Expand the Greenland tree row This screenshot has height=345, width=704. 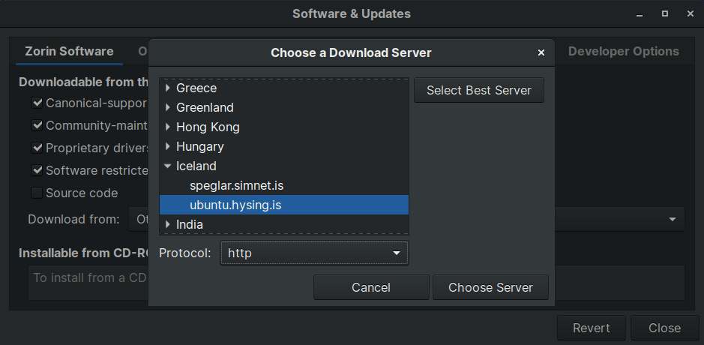point(167,107)
